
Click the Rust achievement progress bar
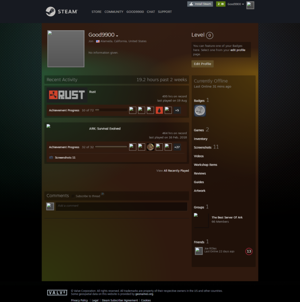point(111,110)
